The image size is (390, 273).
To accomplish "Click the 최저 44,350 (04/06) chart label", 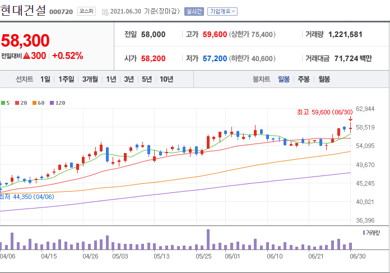I will [x=27, y=197].
